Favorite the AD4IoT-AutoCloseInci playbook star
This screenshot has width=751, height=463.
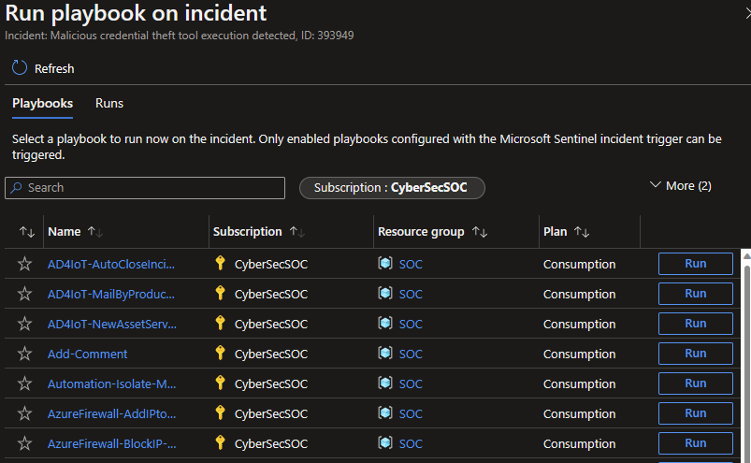(25, 264)
